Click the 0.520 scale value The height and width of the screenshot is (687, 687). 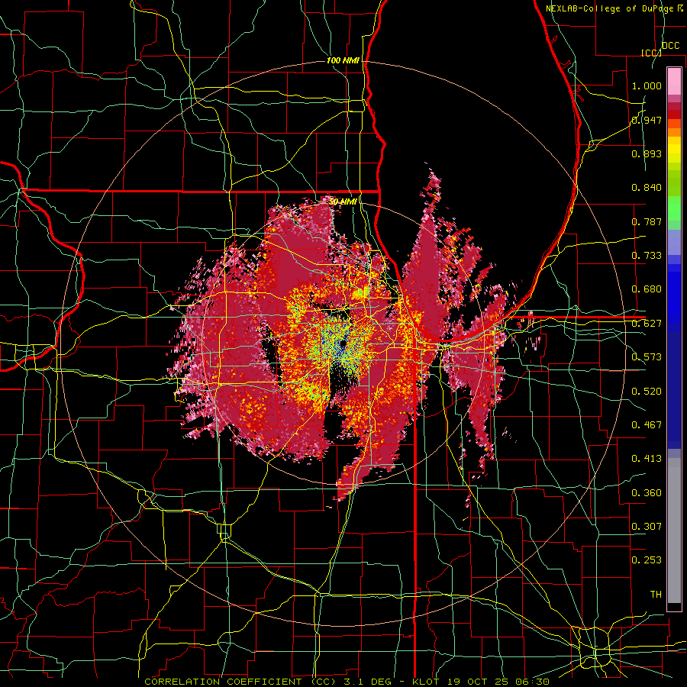pos(647,392)
